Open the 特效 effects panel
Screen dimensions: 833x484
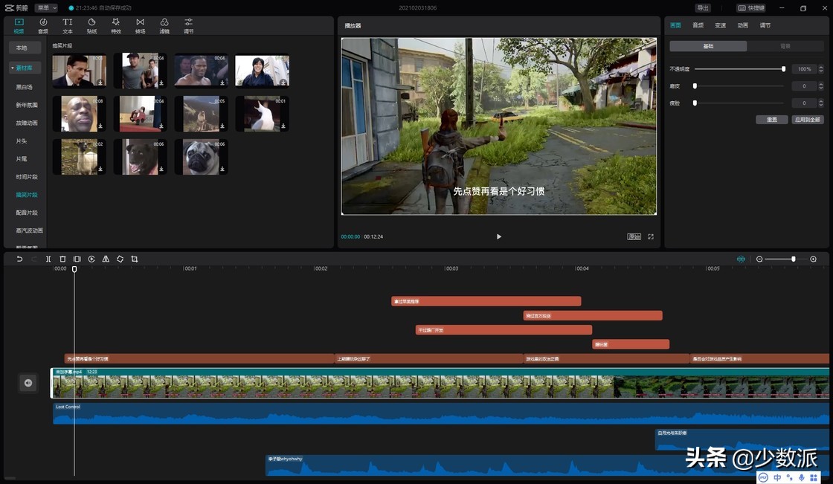click(116, 26)
